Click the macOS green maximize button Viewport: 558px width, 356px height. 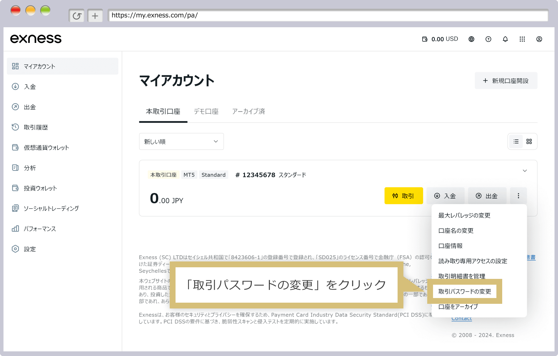45,10
